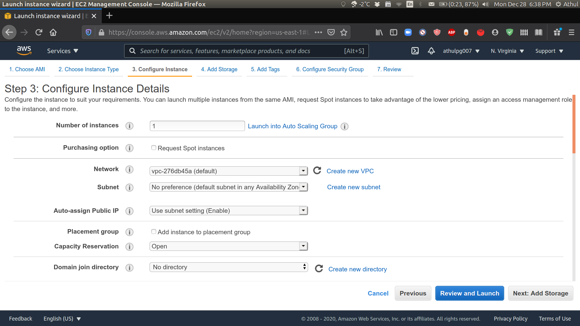The height and width of the screenshot is (326, 580).
Task: Click the Review and Launch button
Action: (x=470, y=293)
